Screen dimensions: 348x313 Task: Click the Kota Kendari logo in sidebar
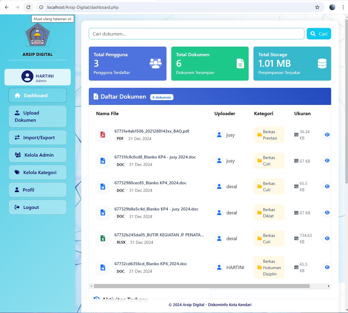click(x=38, y=34)
